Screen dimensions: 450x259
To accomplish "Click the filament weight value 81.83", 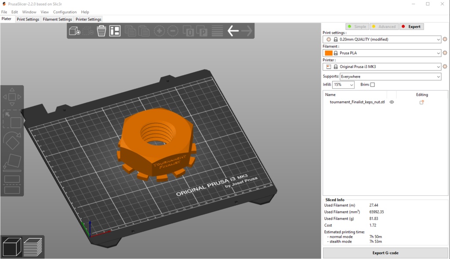I will (374, 219).
